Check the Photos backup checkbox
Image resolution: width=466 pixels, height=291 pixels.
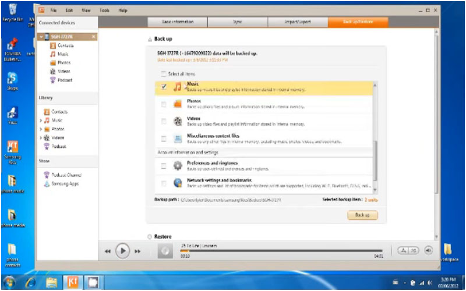[x=164, y=104]
